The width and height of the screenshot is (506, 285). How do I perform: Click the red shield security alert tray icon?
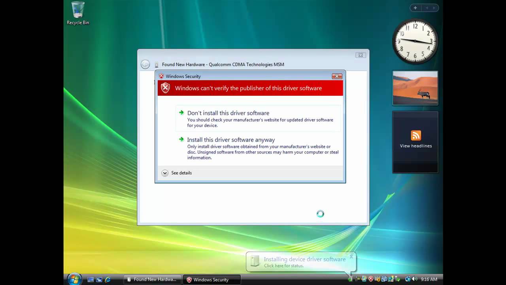[x=371, y=279]
